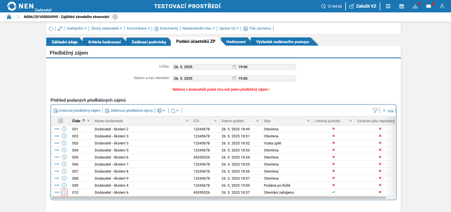Open the hamburger menu icon
The height and width of the screenshot is (212, 451).
(388, 6)
